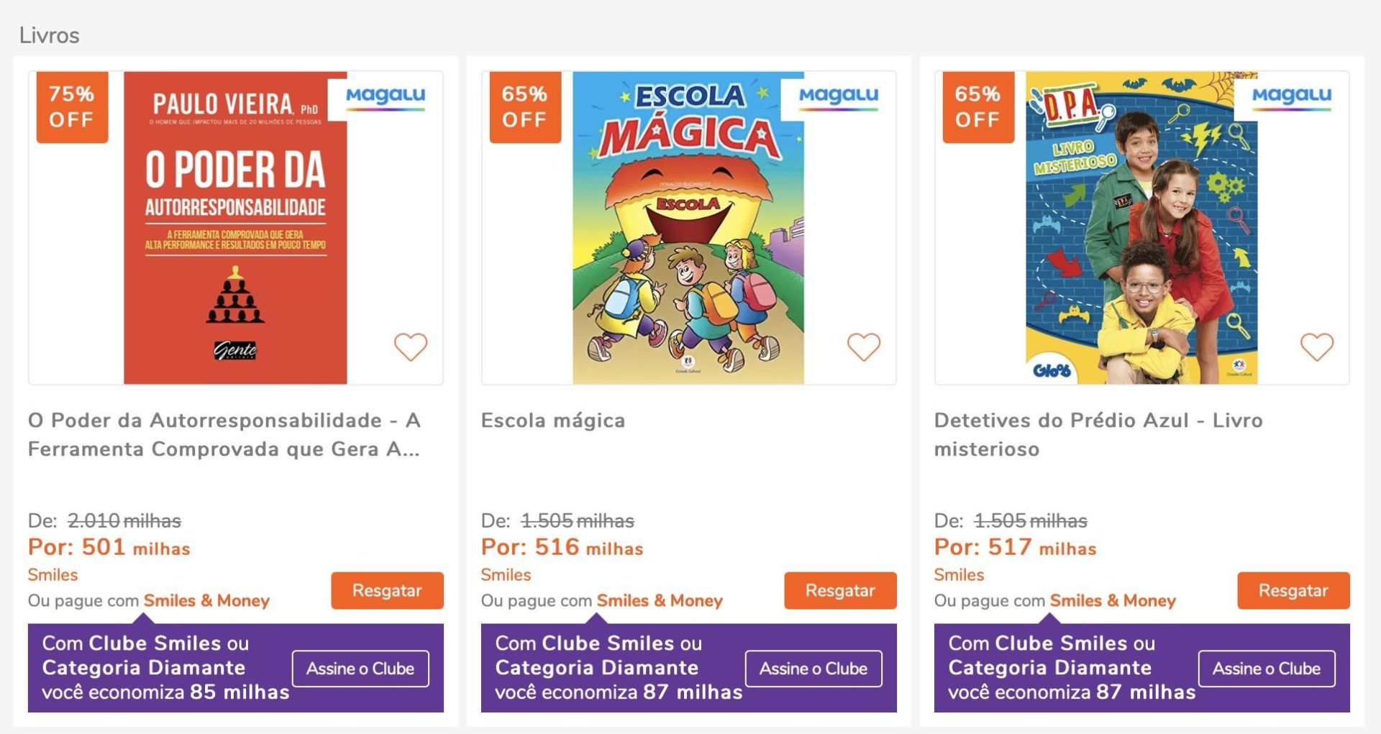Select Smiles & Money for Detetives book
The image size is (1381, 734).
(1113, 601)
